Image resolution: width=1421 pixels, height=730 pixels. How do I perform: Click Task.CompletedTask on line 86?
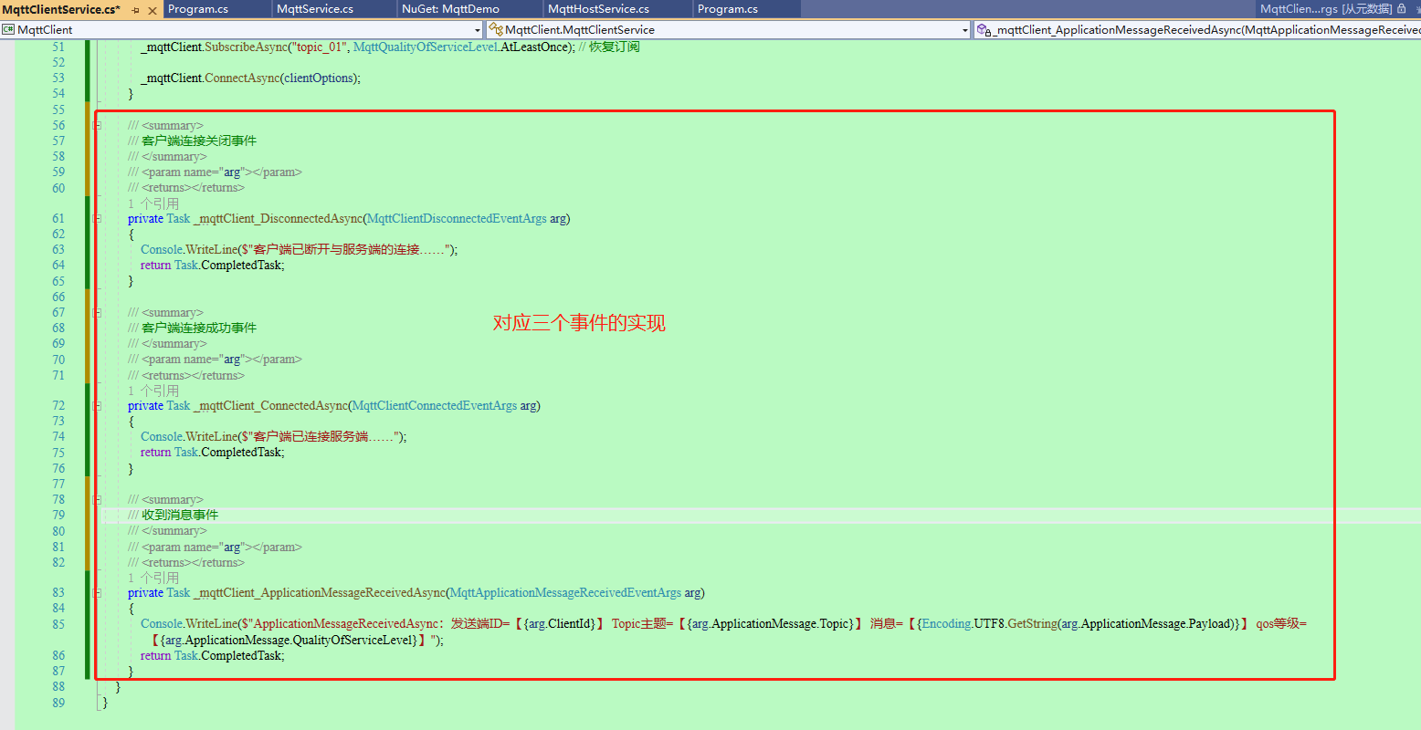click(229, 656)
